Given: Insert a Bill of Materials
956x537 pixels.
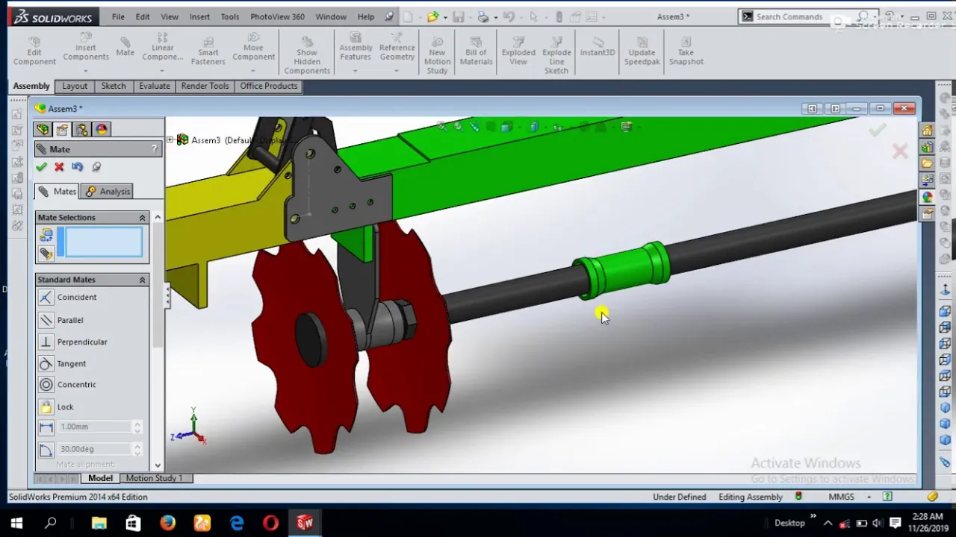Looking at the screenshot, I should [x=477, y=51].
